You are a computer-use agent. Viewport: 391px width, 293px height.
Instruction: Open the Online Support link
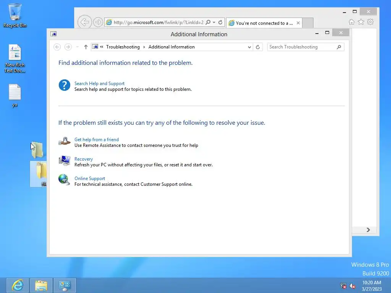[90, 179]
